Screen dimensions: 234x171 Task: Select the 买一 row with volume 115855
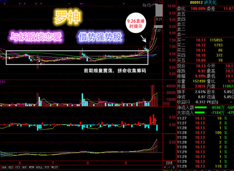pos(205,40)
